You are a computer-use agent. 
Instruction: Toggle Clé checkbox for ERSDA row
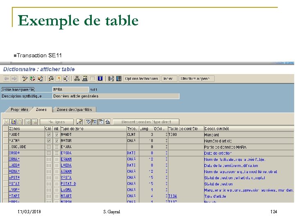pos(49,153)
